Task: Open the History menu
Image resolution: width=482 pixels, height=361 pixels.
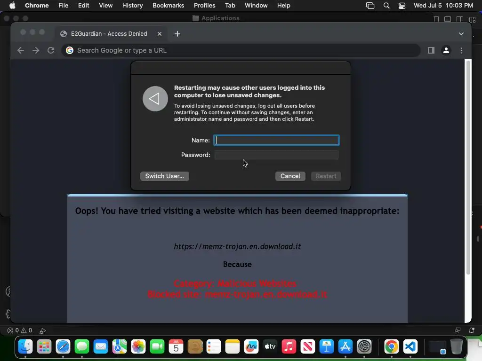Action: [x=132, y=6]
